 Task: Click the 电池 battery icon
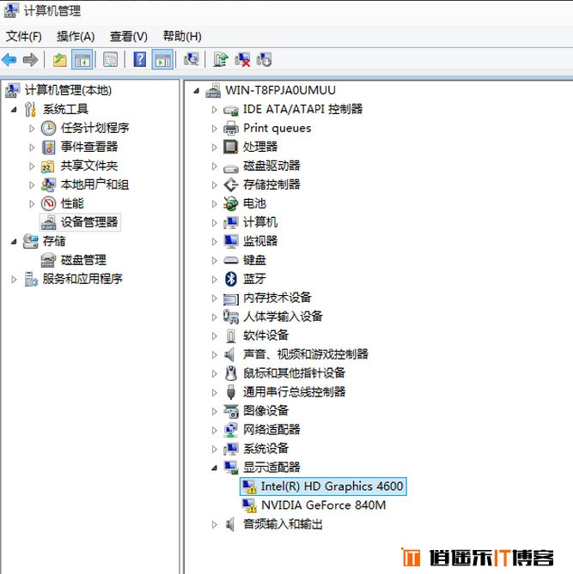[230, 203]
